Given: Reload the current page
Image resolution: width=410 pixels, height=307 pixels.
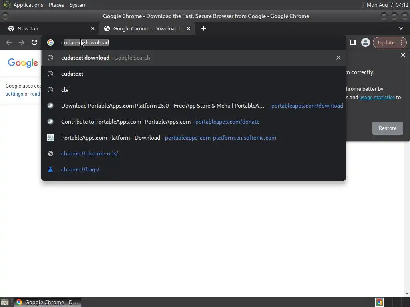Looking at the screenshot, I should 34,42.
